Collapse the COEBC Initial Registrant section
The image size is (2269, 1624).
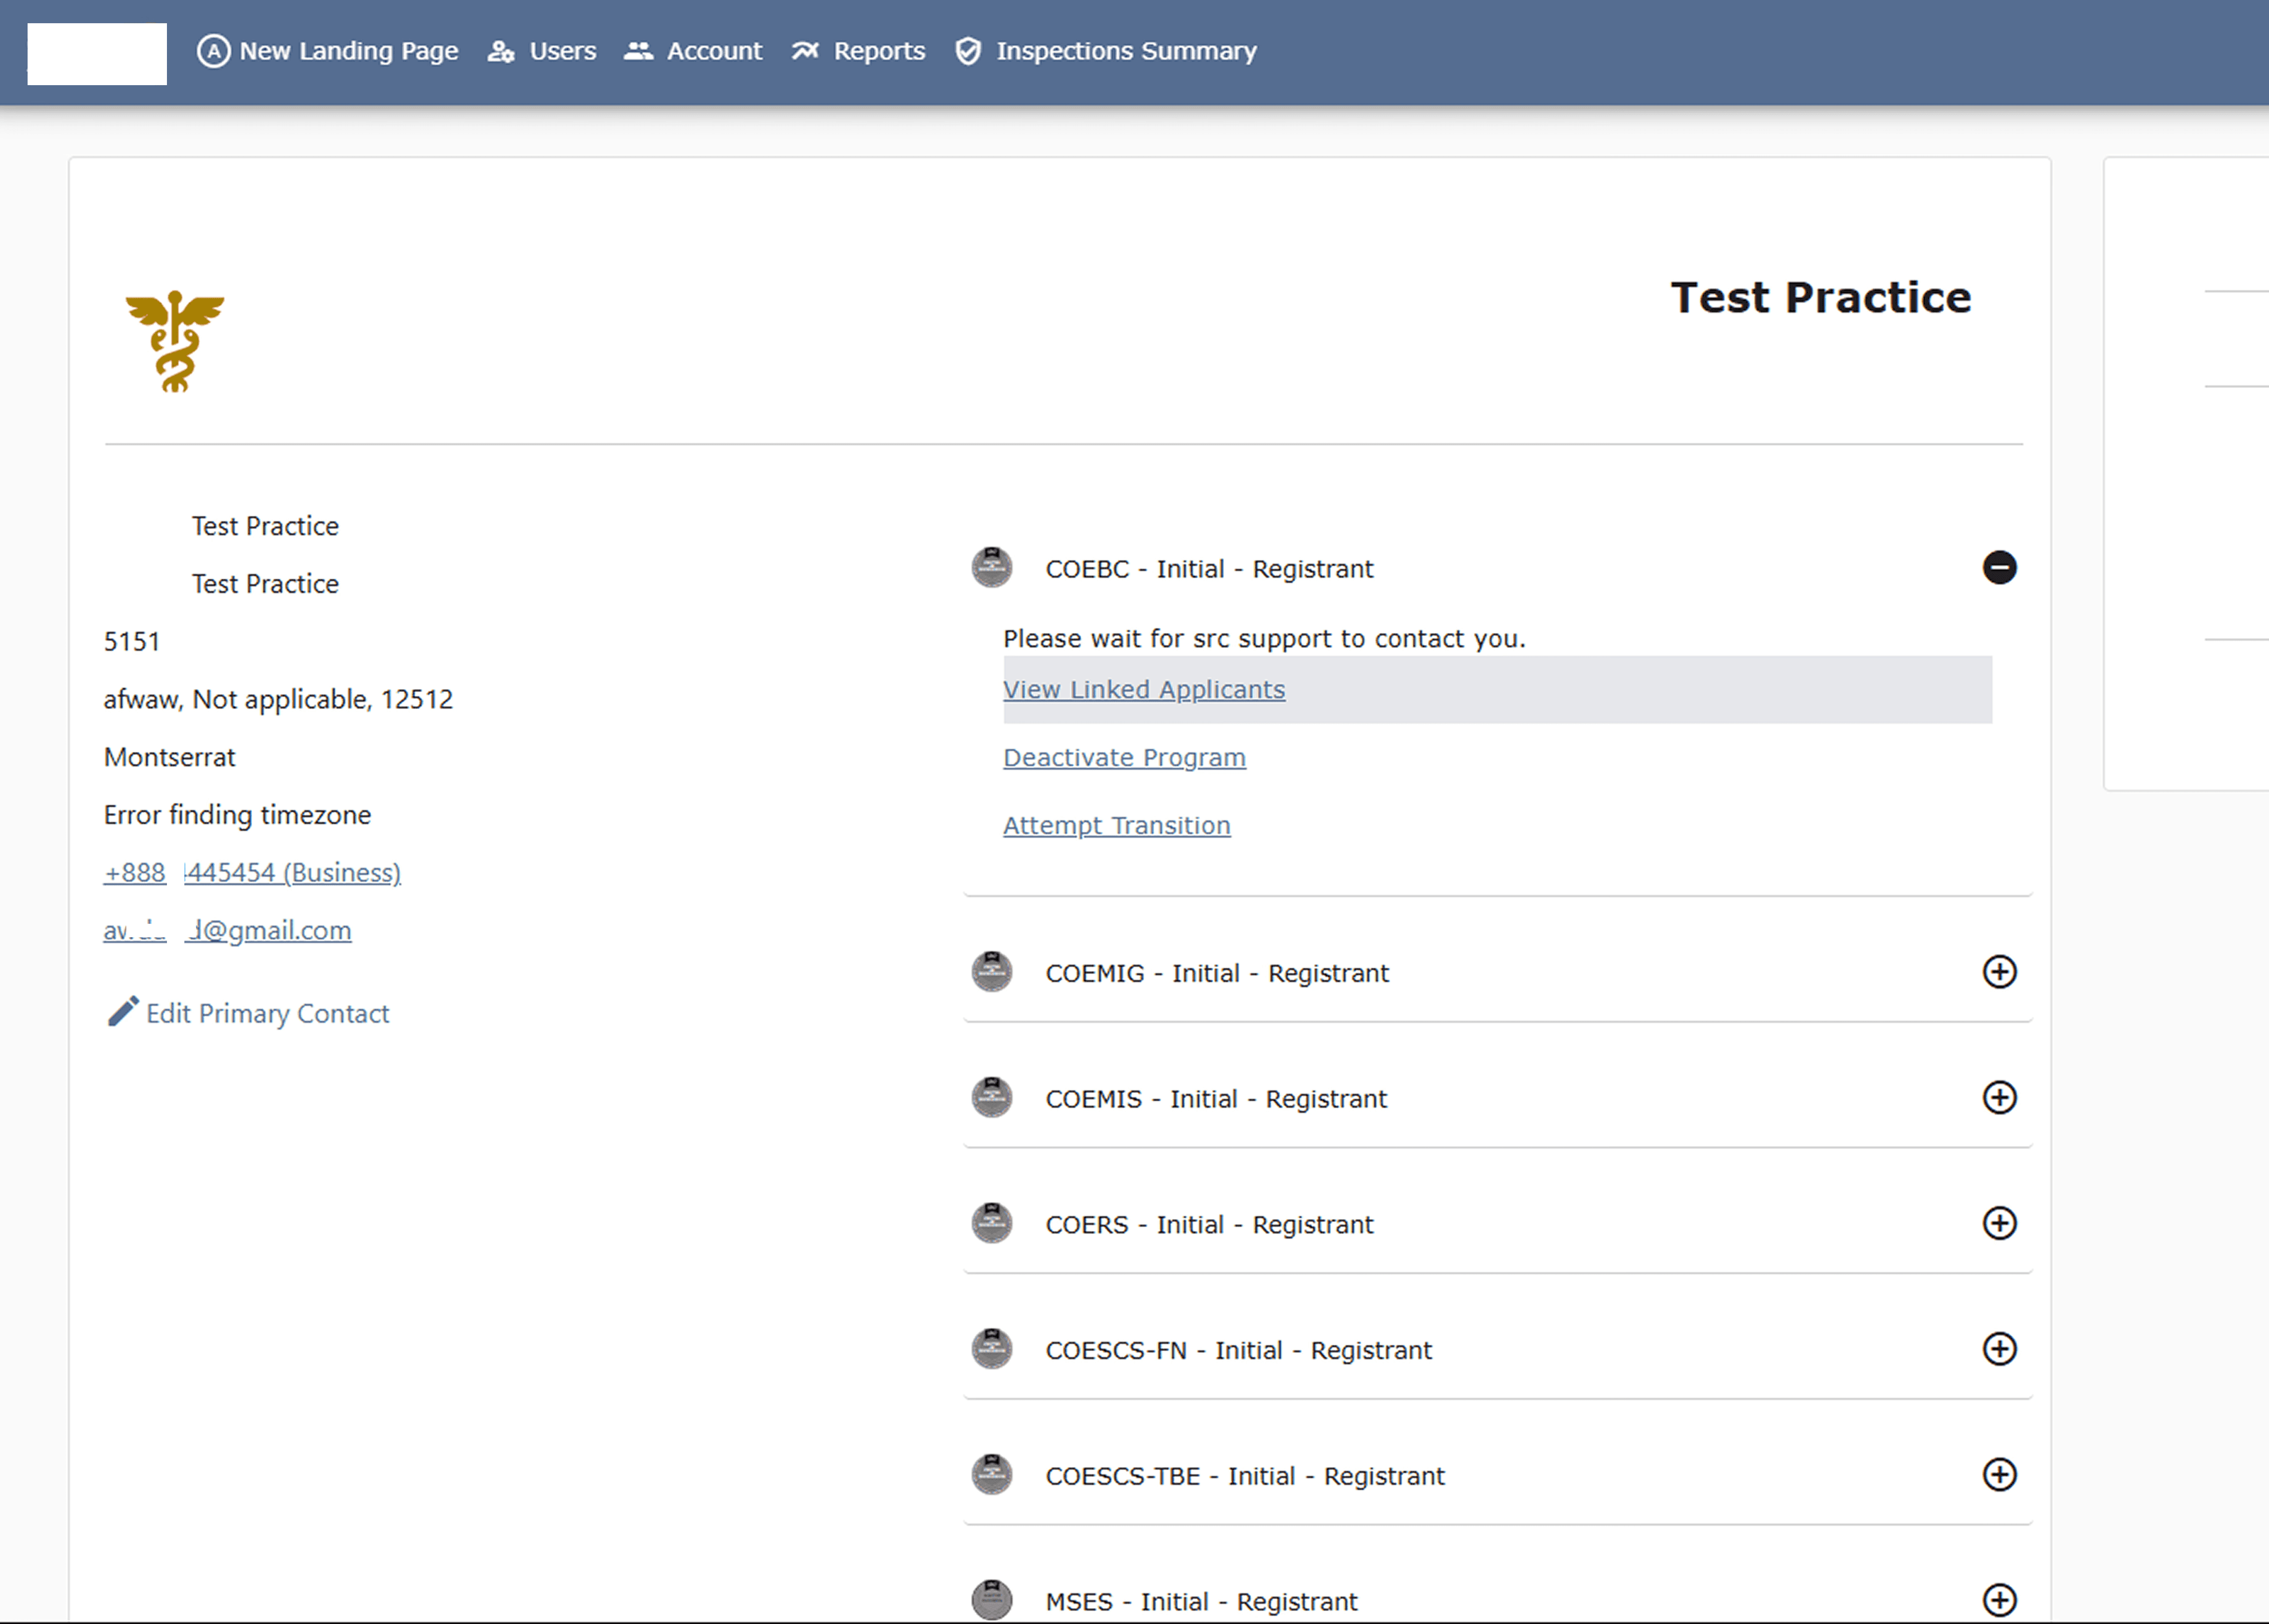tap(1998, 568)
